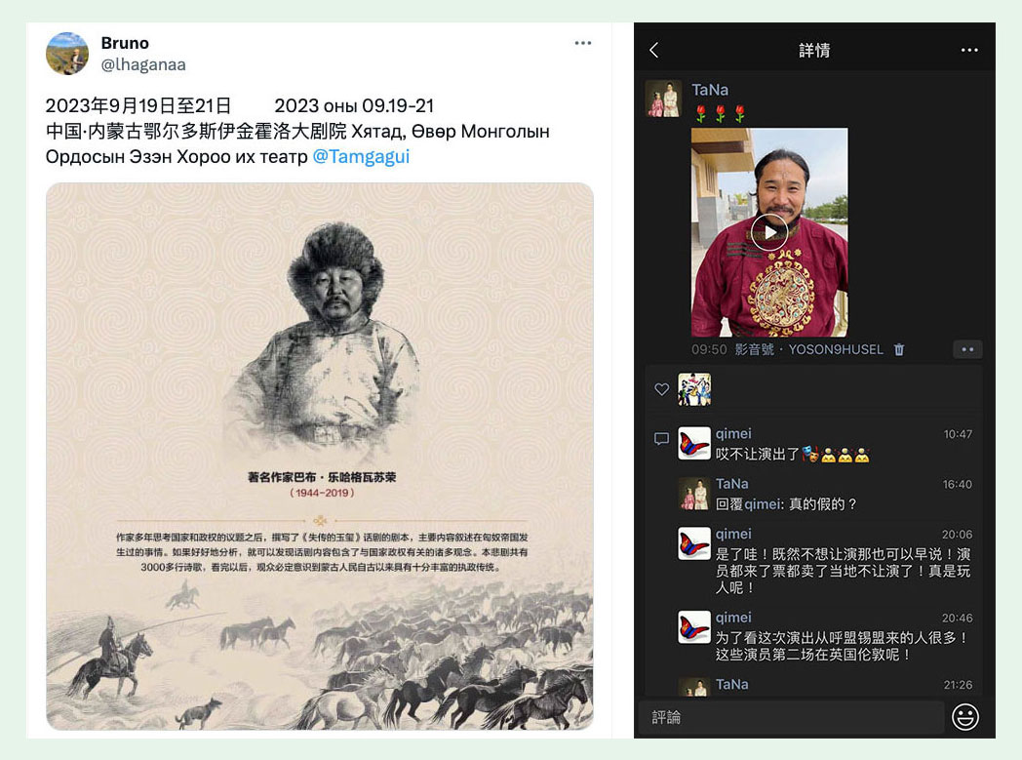
Task: Tap the heart like icon
Action: coord(661,389)
